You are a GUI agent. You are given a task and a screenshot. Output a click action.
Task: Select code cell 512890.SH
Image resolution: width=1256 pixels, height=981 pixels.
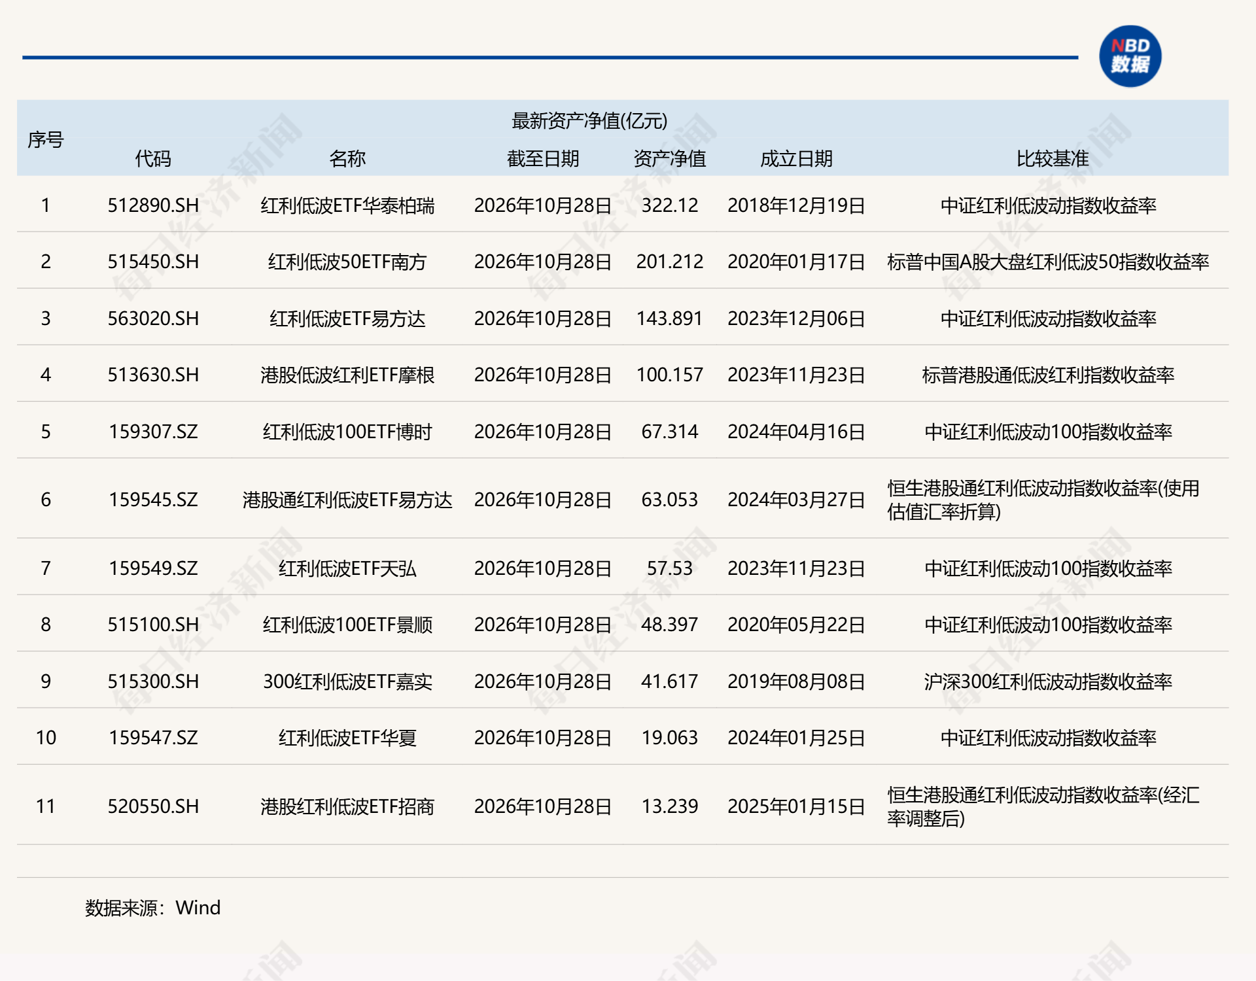coord(153,205)
